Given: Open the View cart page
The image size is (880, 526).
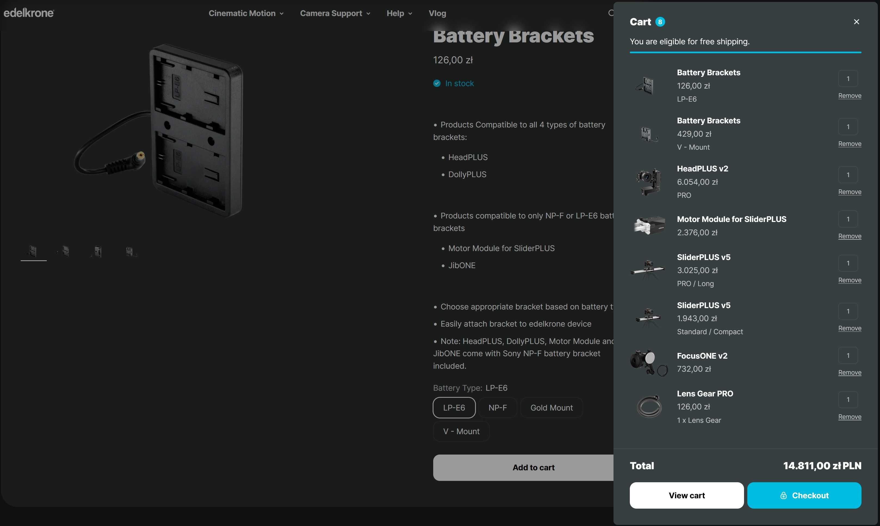Looking at the screenshot, I should point(687,496).
